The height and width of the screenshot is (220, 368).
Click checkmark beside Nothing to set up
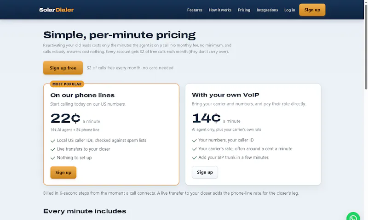tap(53, 158)
